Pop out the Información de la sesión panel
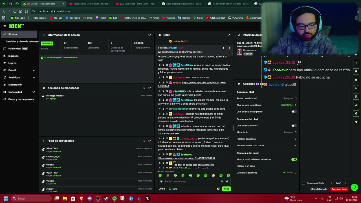Image resolution: width=361 pixels, height=203 pixels. coord(149,35)
